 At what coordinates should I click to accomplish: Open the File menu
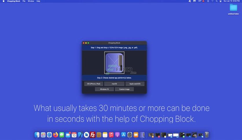(x=24, y=1)
